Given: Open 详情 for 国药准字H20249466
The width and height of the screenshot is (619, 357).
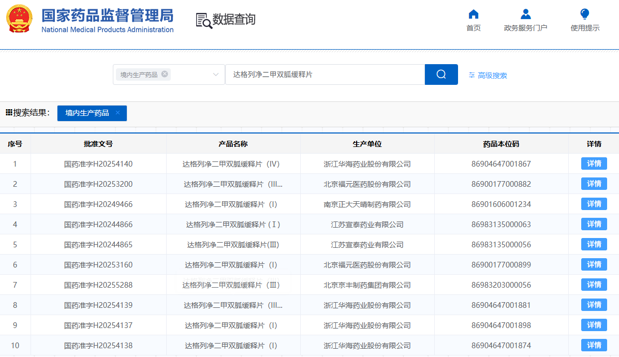Looking at the screenshot, I should 594,204.
